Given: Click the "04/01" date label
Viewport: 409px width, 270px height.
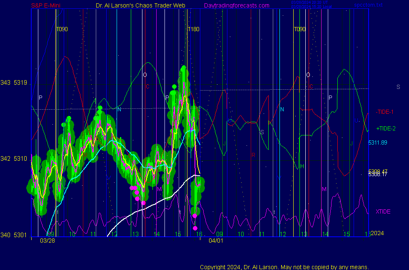Looking at the screenshot, I should click(x=216, y=241).
